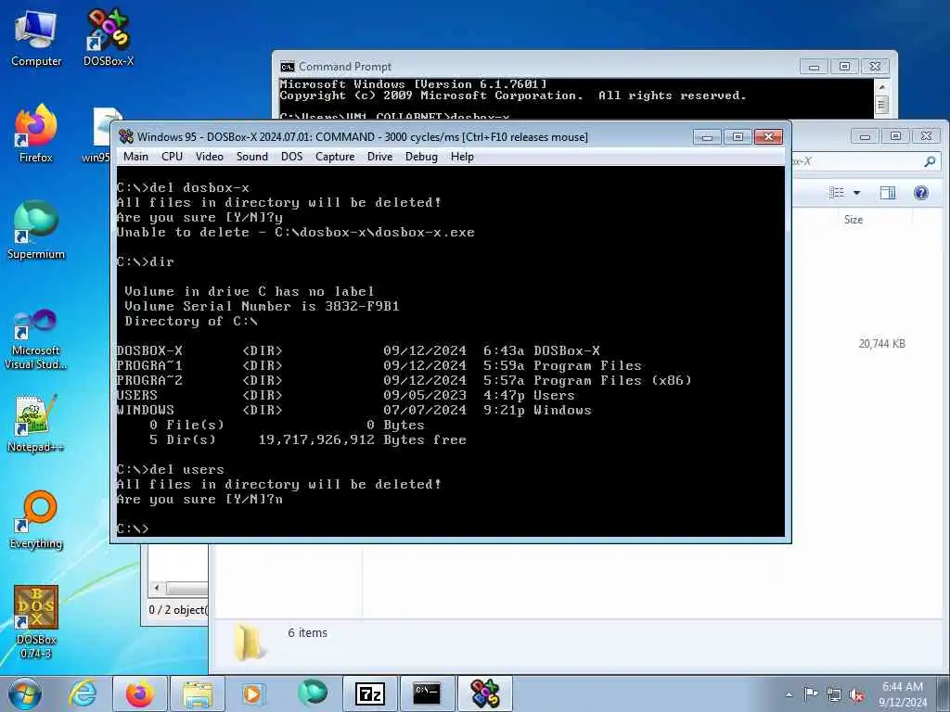Click the muted volume tray icon

tap(856, 694)
